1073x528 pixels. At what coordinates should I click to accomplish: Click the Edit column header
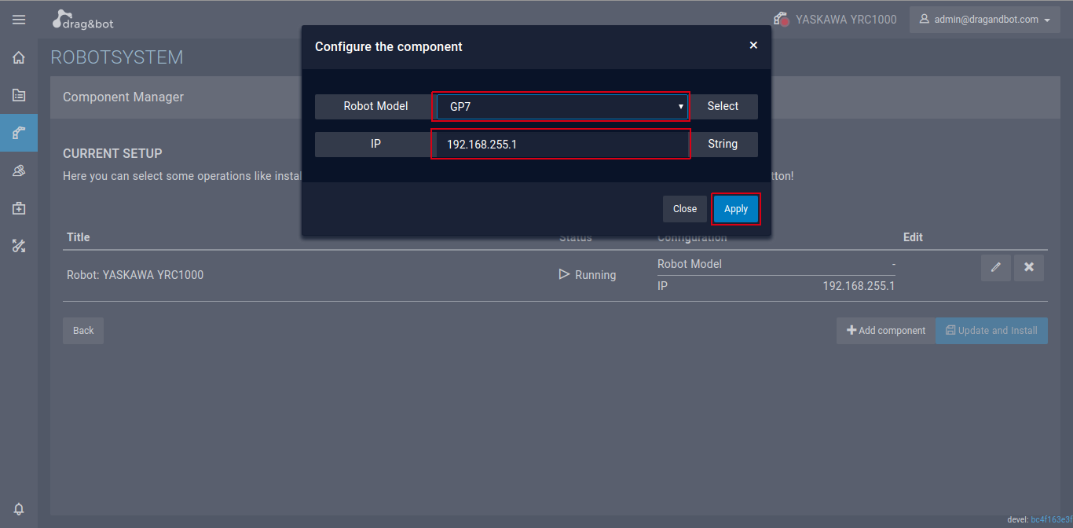click(913, 237)
